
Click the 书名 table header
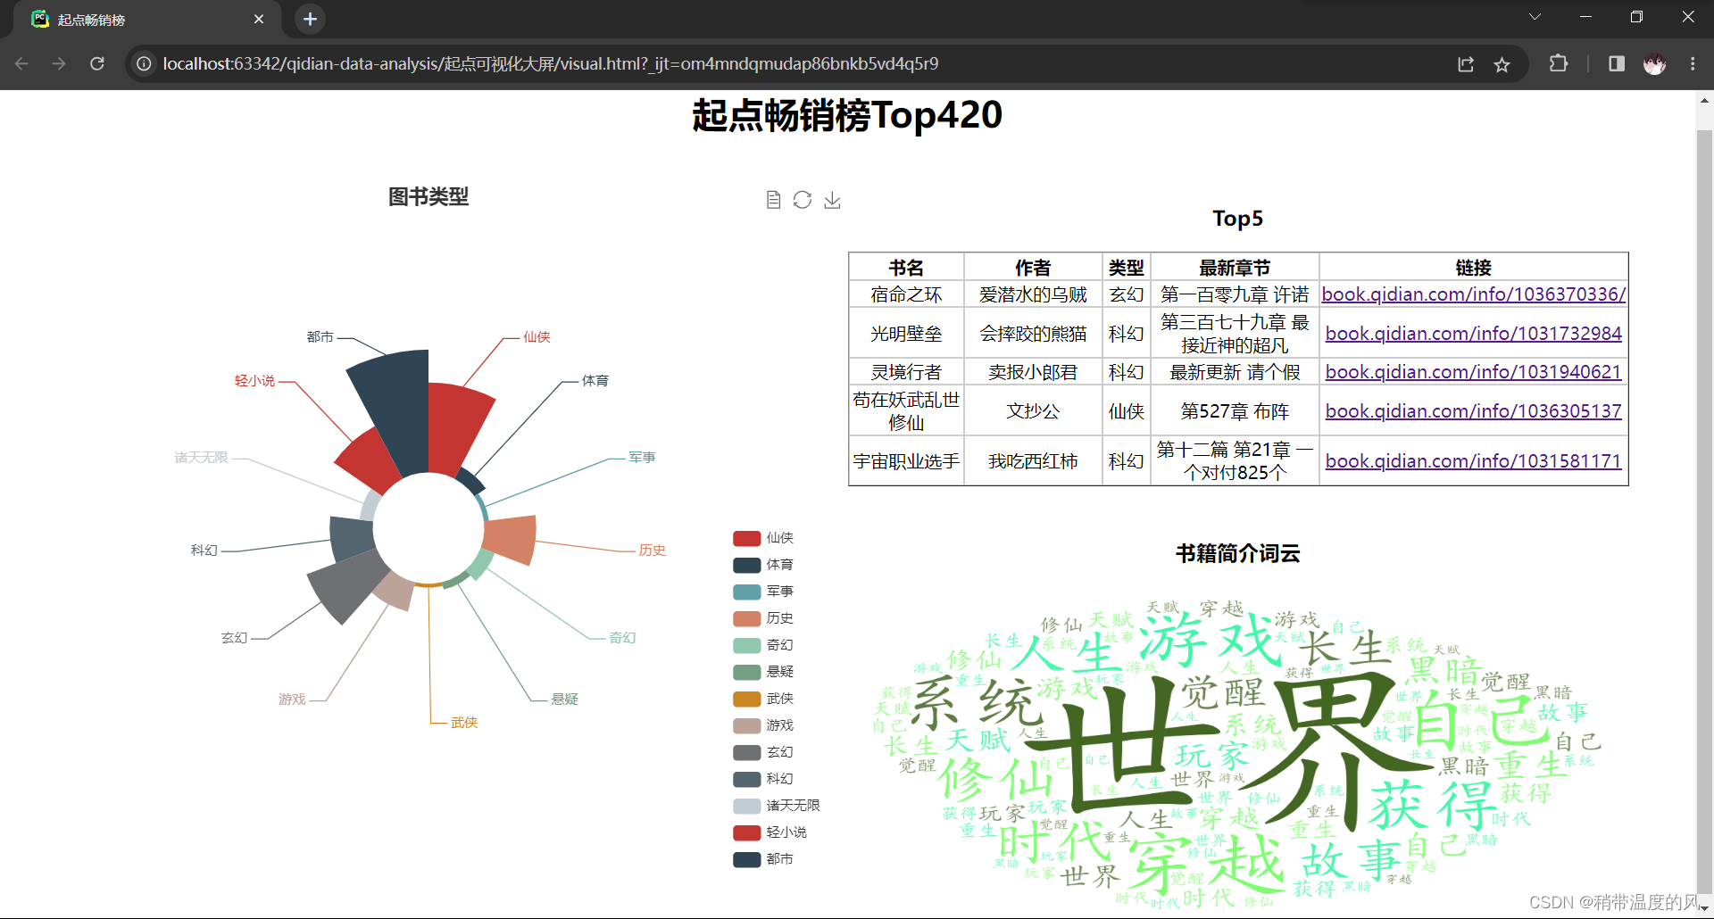(x=906, y=268)
